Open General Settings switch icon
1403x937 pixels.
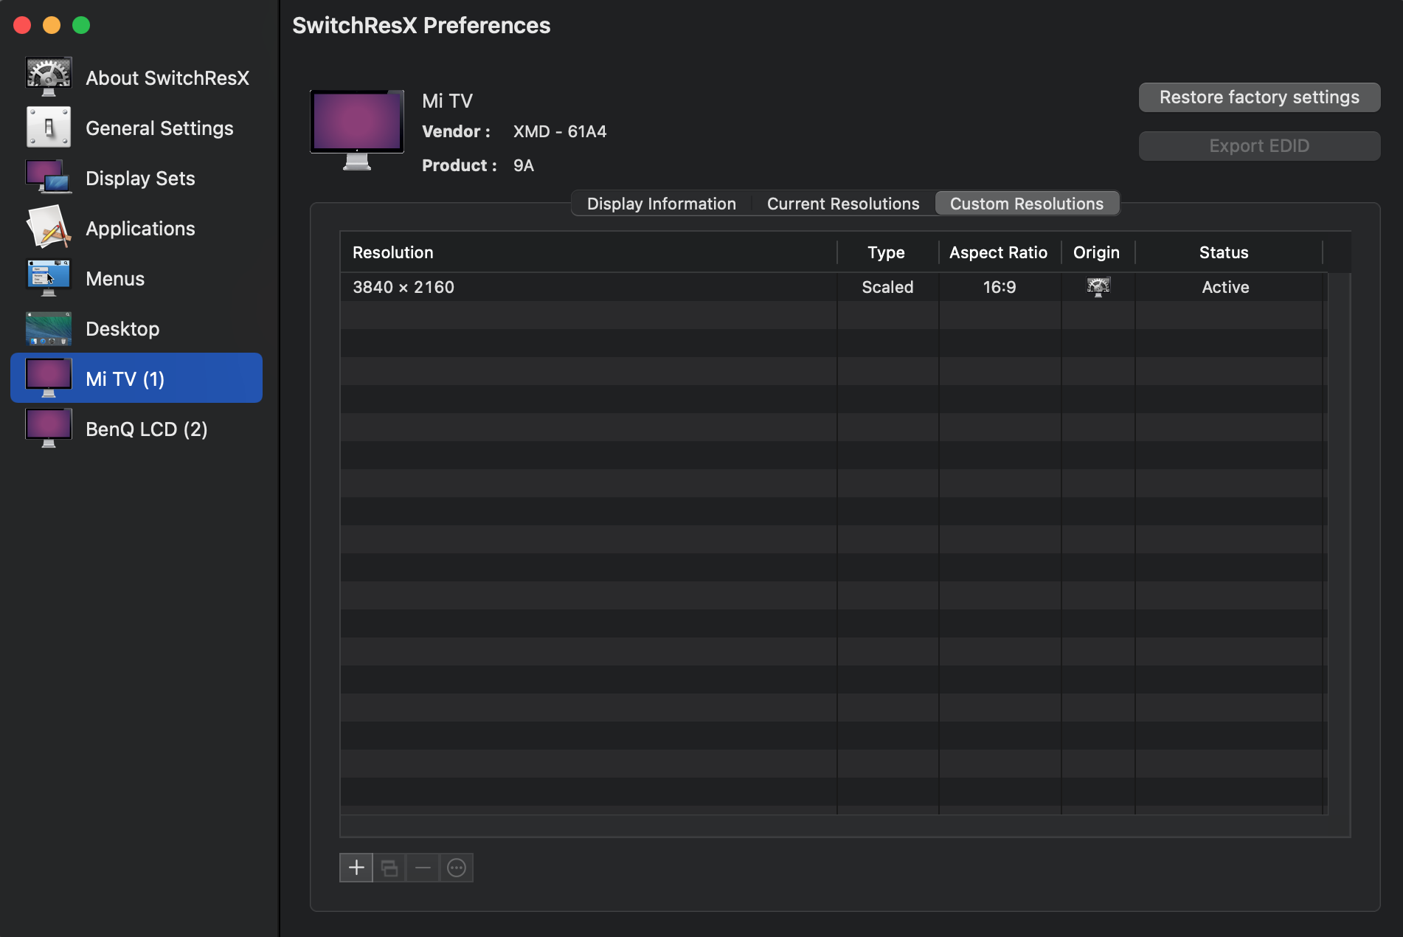(x=49, y=128)
